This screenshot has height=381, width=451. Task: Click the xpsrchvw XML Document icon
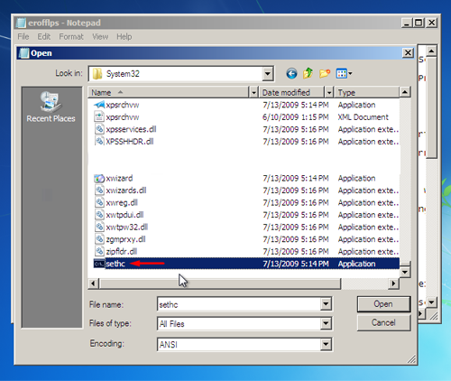(99, 116)
